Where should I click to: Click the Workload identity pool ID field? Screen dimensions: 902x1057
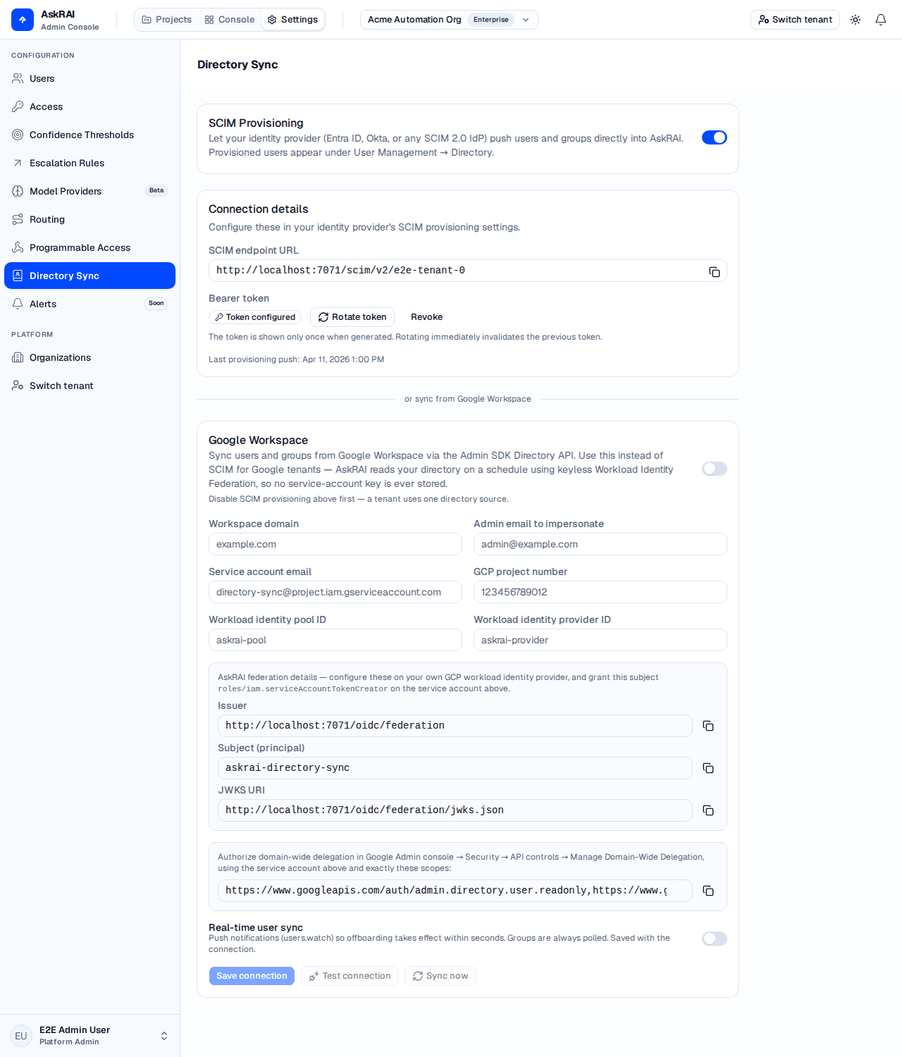335,640
